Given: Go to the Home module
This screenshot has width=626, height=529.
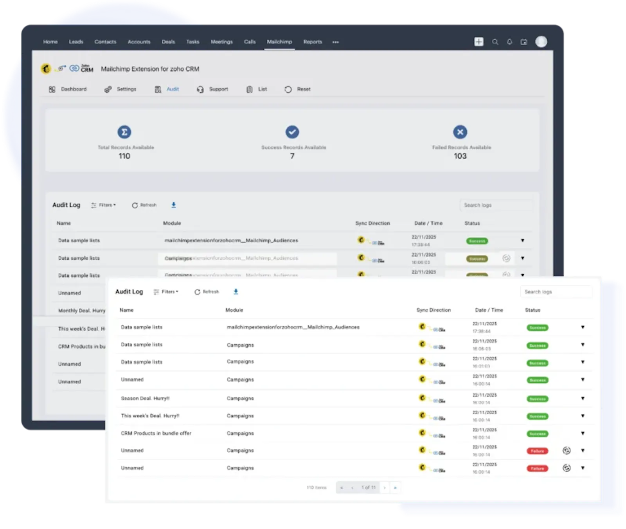Looking at the screenshot, I should tap(50, 42).
